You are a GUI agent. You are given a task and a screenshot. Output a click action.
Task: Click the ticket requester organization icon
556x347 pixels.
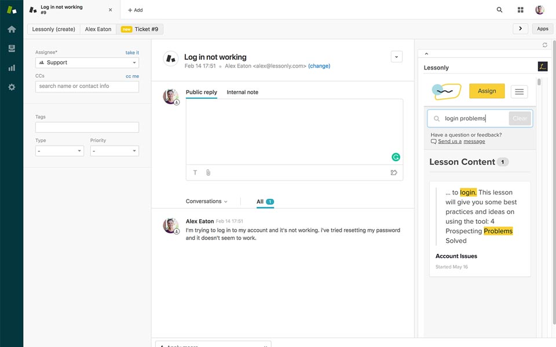point(170,58)
